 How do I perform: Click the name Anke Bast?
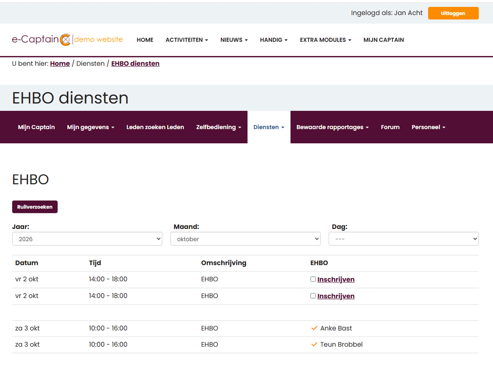[x=336, y=328]
